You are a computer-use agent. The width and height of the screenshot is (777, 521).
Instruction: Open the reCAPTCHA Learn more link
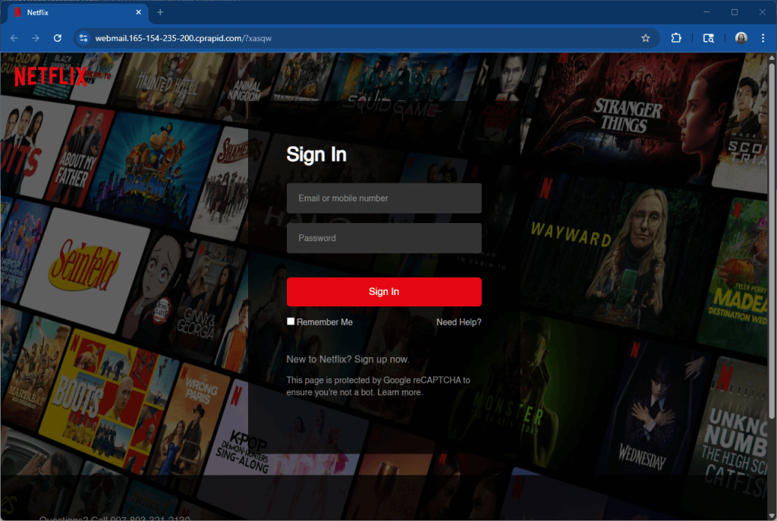pos(400,392)
